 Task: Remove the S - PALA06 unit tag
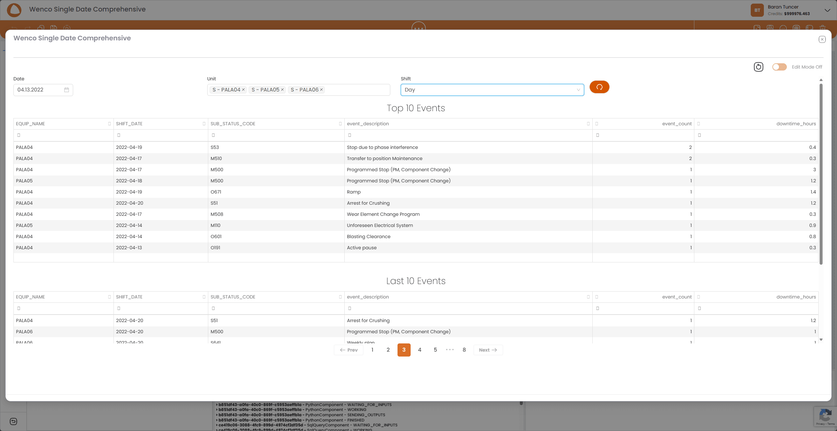[321, 90]
